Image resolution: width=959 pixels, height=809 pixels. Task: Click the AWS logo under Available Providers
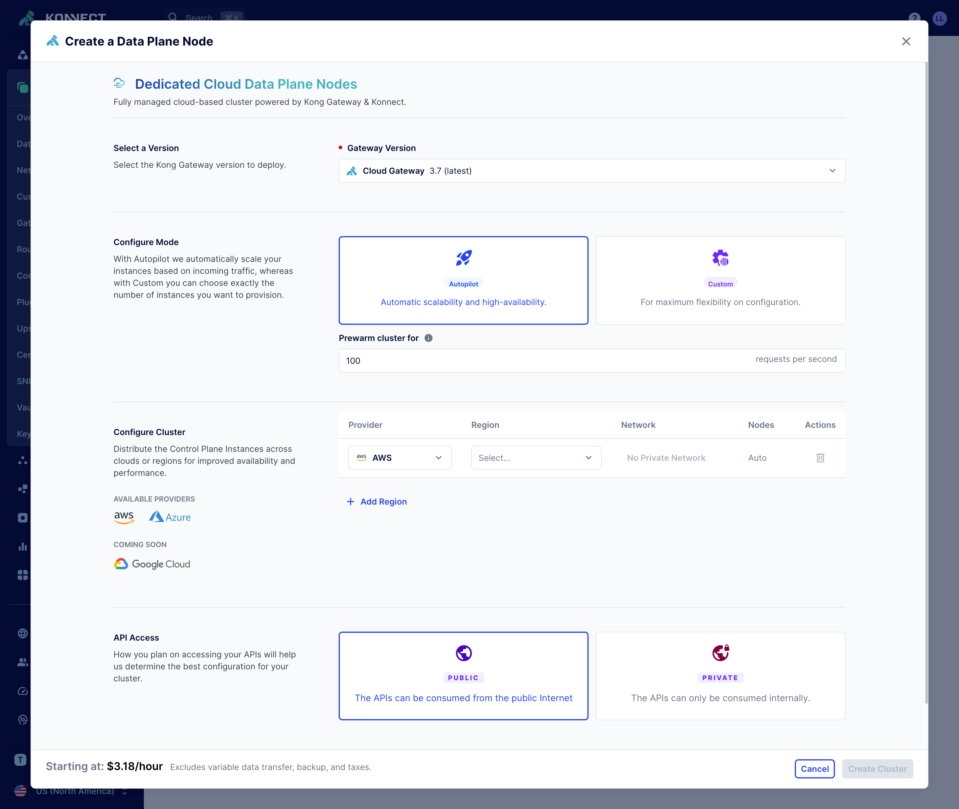pyautogui.click(x=124, y=517)
